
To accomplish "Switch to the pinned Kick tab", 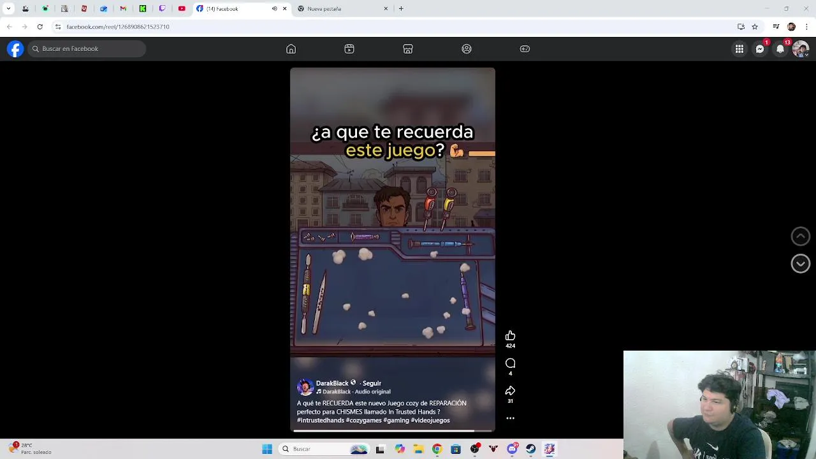I will point(143,9).
